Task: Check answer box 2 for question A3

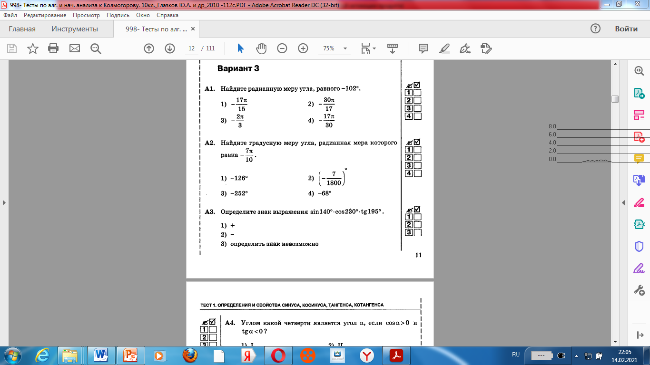Action: point(417,224)
